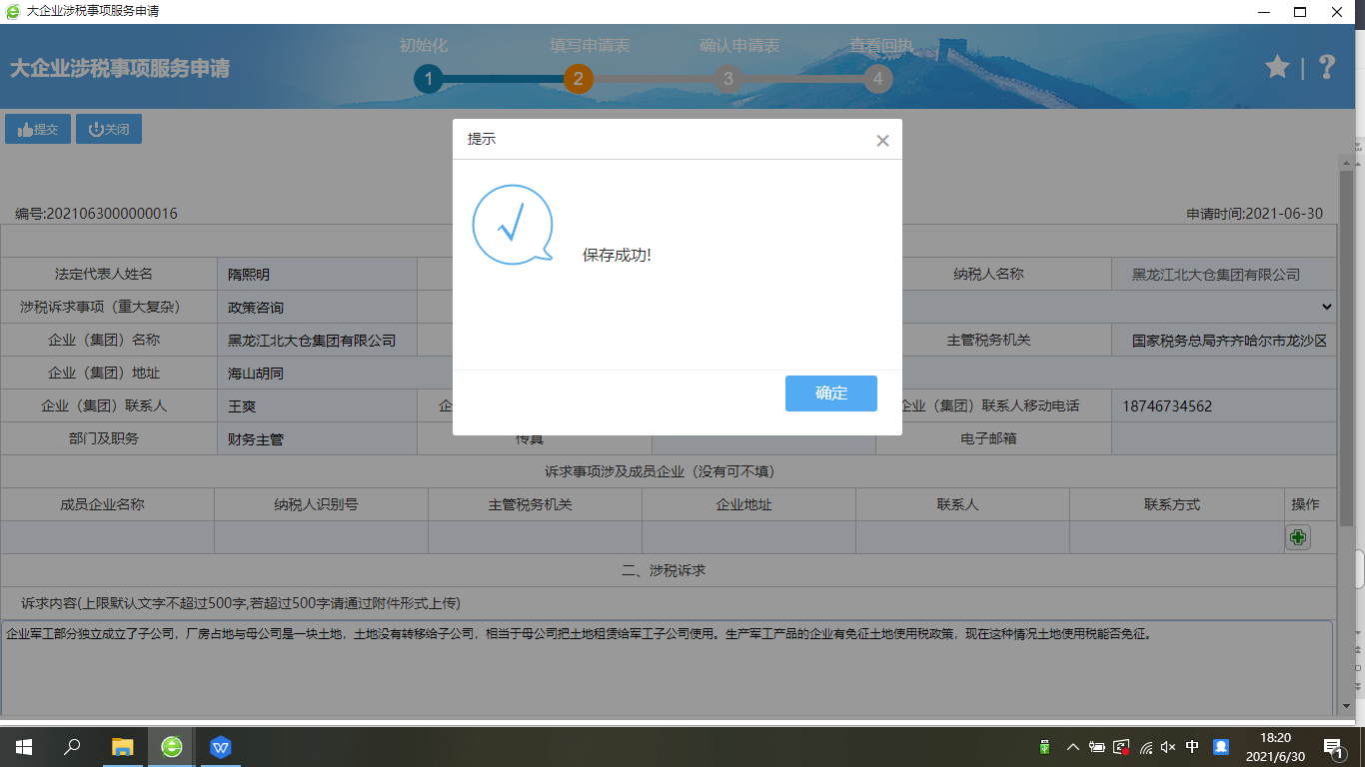Image resolution: width=1365 pixels, height=767 pixels.
Task: Click the 关闭 power icon button
Action: (x=109, y=130)
